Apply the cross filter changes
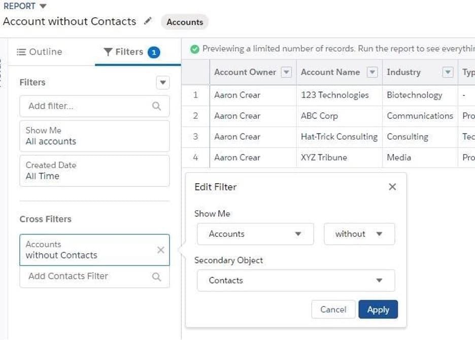Image resolution: width=475 pixels, height=340 pixels. (378, 309)
